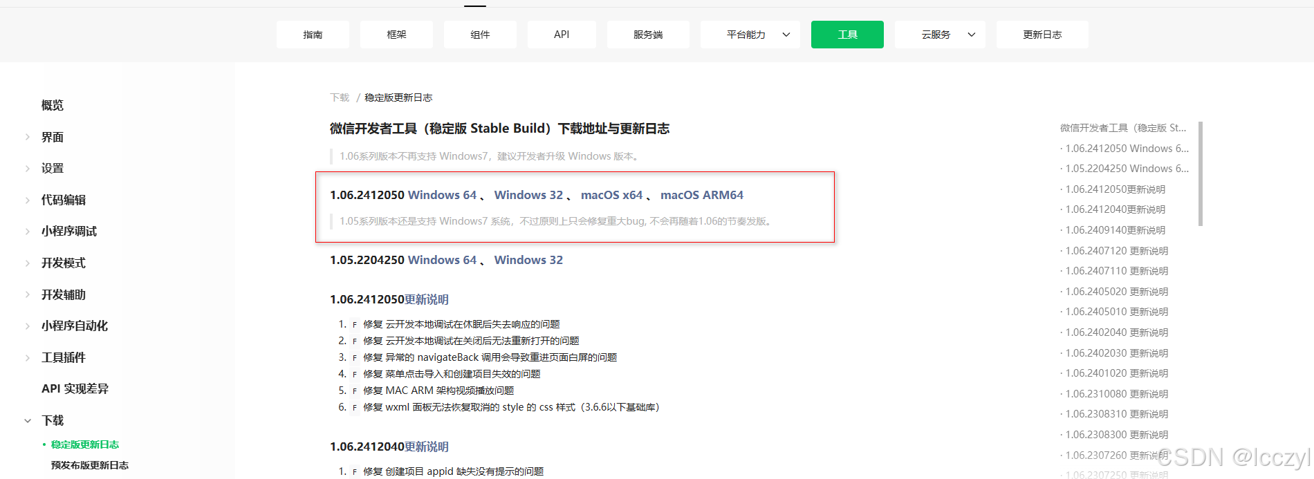This screenshot has height=479, width=1314.
Task: Jump to 1.06.2407120 更新说明 in outline
Action: click(x=1117, y=251)
